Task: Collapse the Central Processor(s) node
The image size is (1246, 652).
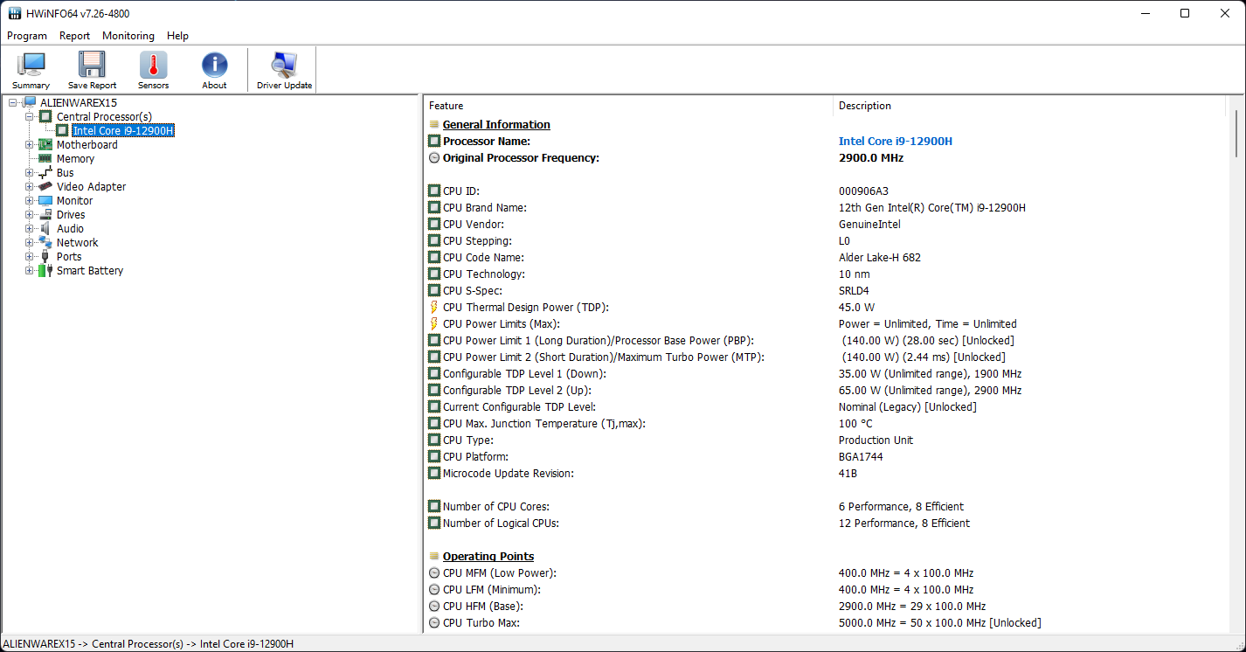Action: tap(29, 117)
